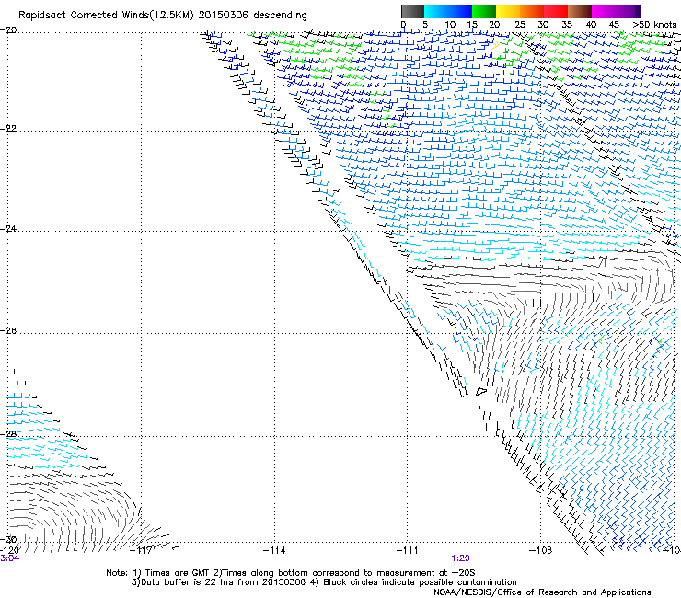Click the latitude label '-26'
The height and width of the screenshot is (598, 681).
(x=8, y=331)
